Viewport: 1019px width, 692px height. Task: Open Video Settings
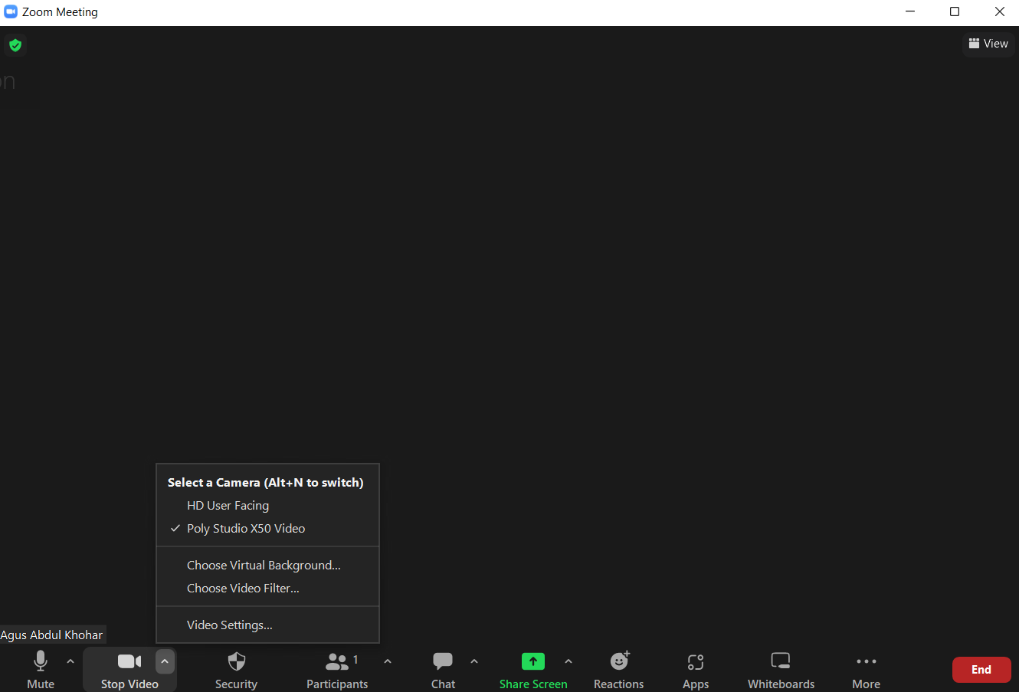267,625
